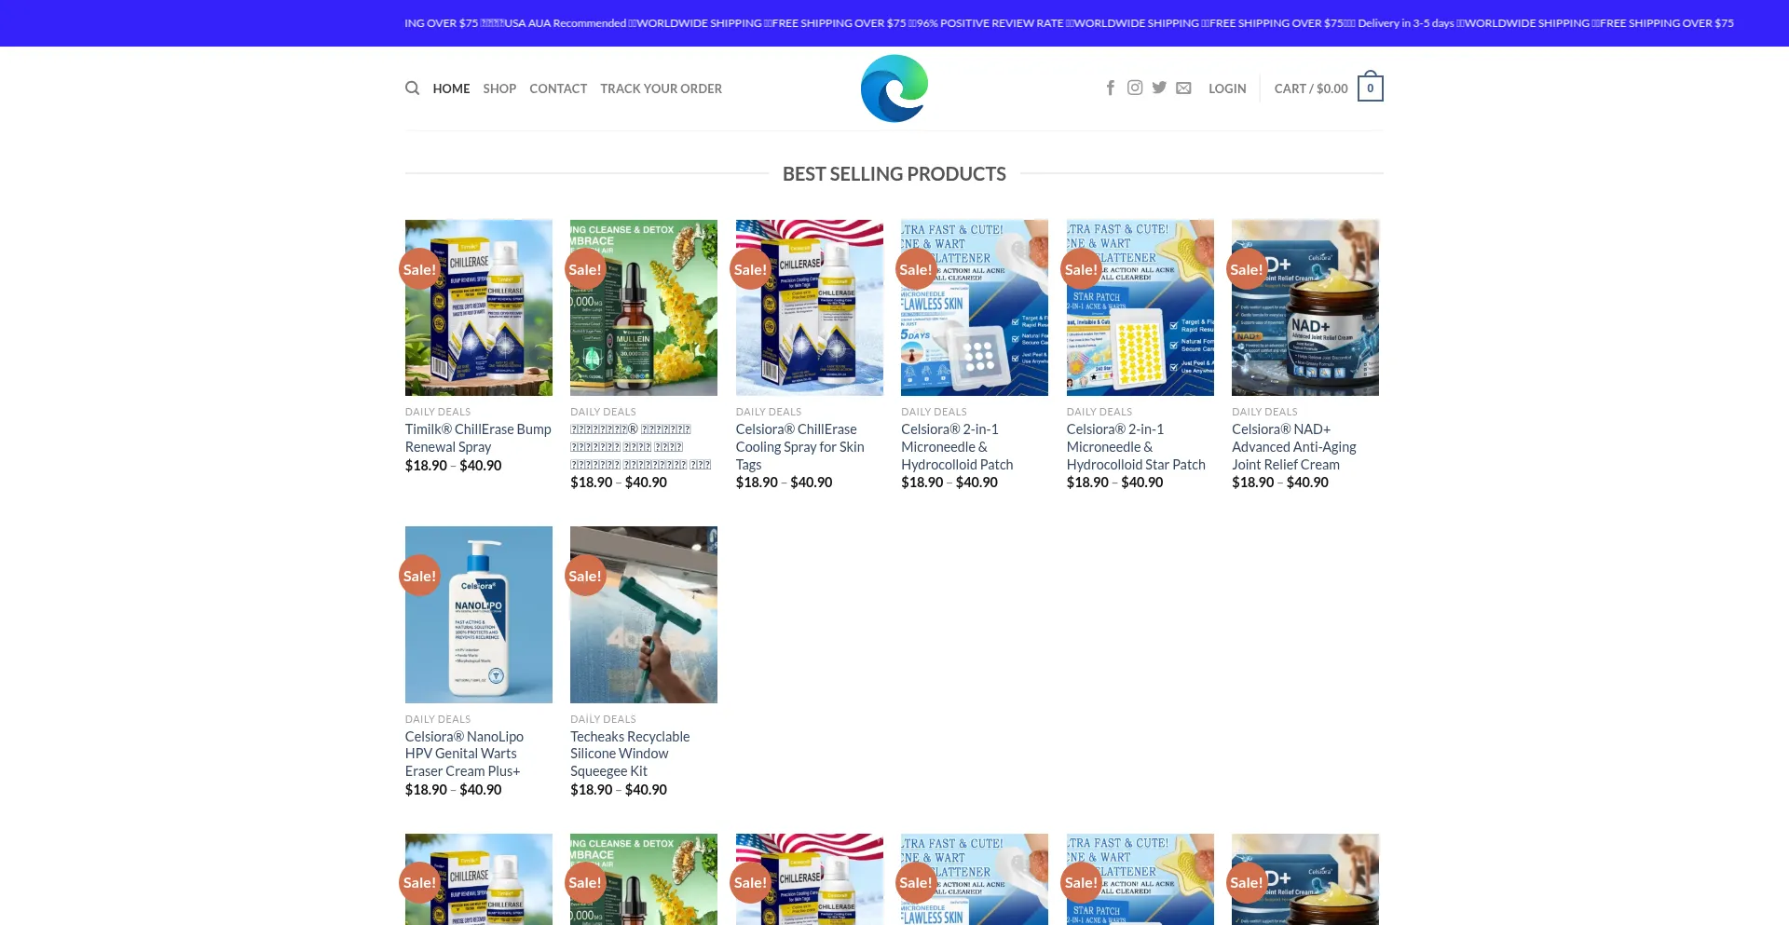Open Celsiora ChillErase Cooling Spray for Skin Tags
1789x925 pixels.
pos(801,447)
